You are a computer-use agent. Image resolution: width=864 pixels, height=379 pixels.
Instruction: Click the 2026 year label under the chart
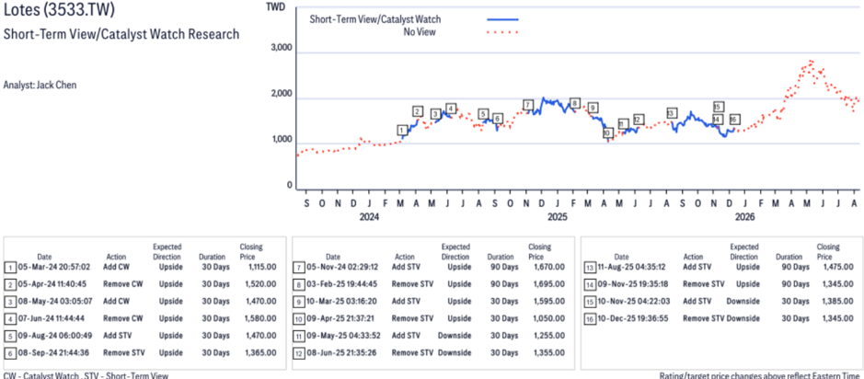coord(744,217)
